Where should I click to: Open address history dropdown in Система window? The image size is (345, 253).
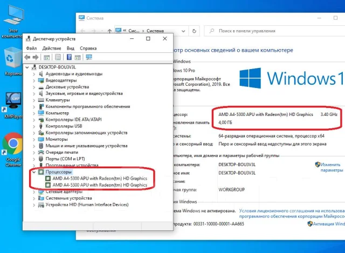tap(183, 31)
